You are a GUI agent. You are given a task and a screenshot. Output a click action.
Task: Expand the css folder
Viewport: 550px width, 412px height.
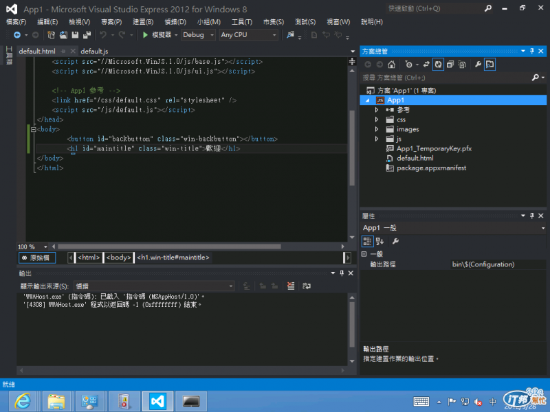tap(377, 119)
